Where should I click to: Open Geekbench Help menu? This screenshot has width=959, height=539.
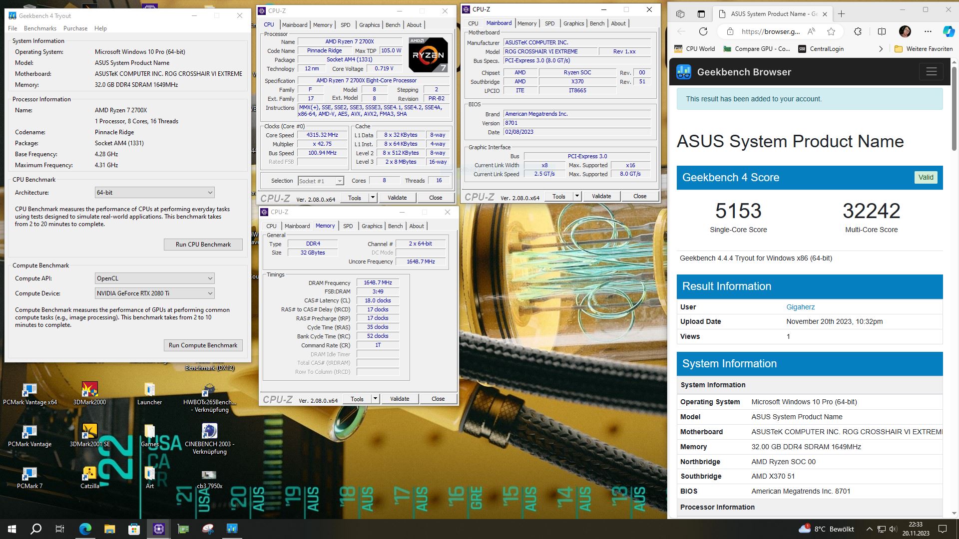click(100, 28)
